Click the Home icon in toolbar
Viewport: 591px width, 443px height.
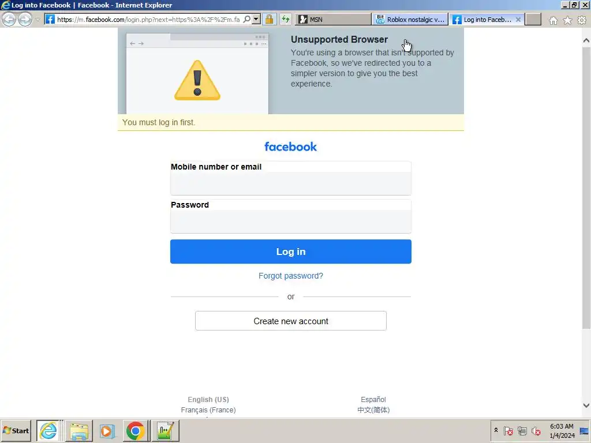(553, 20)
